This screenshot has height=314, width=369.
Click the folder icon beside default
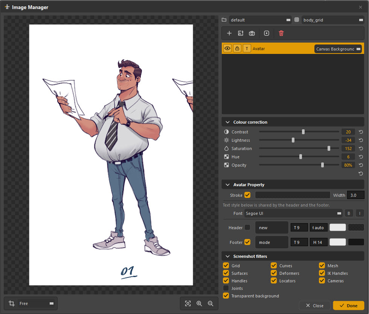tap(224, 20)
